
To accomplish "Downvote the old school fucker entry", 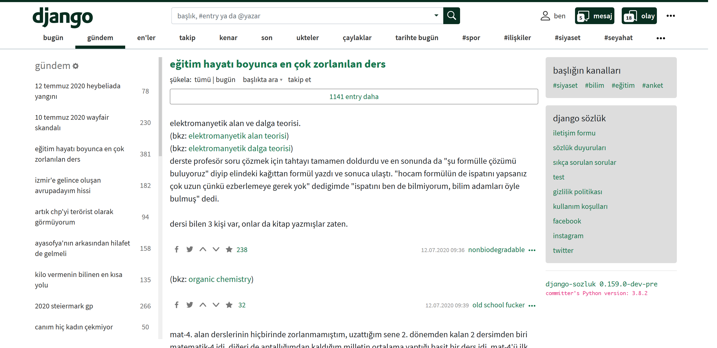I will click(216, 305).
